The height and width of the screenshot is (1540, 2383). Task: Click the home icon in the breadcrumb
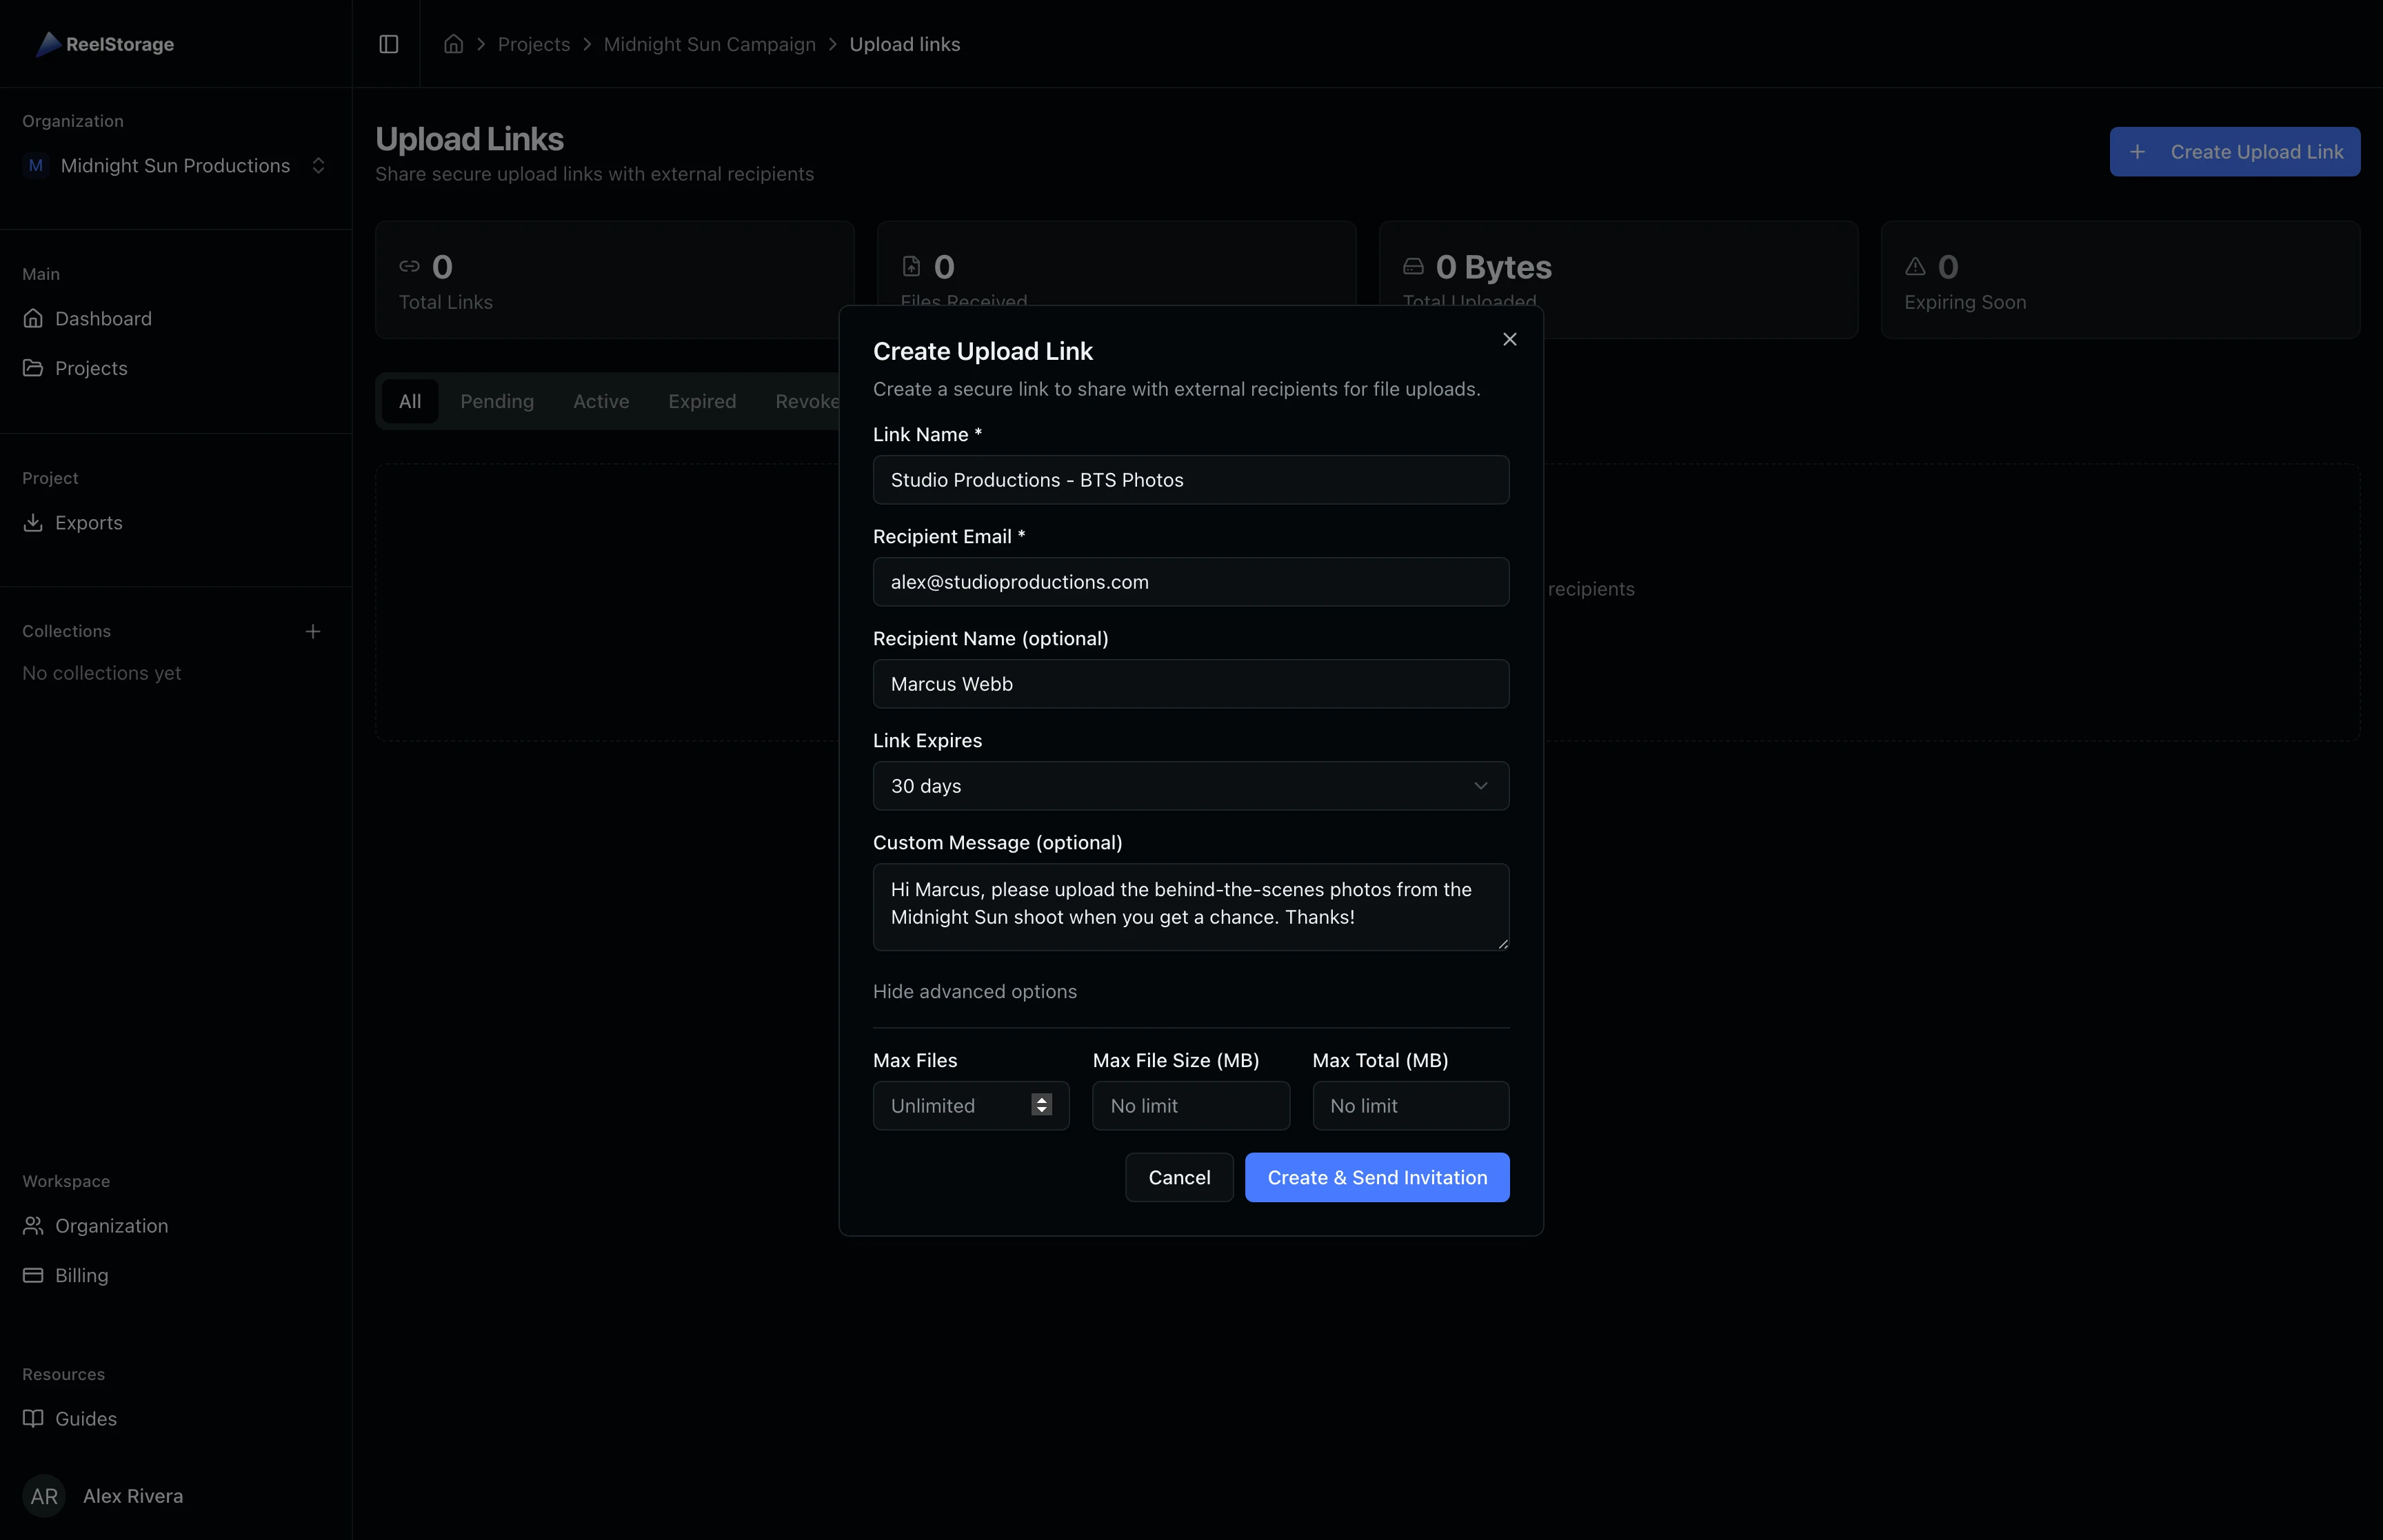pos(453,43)
